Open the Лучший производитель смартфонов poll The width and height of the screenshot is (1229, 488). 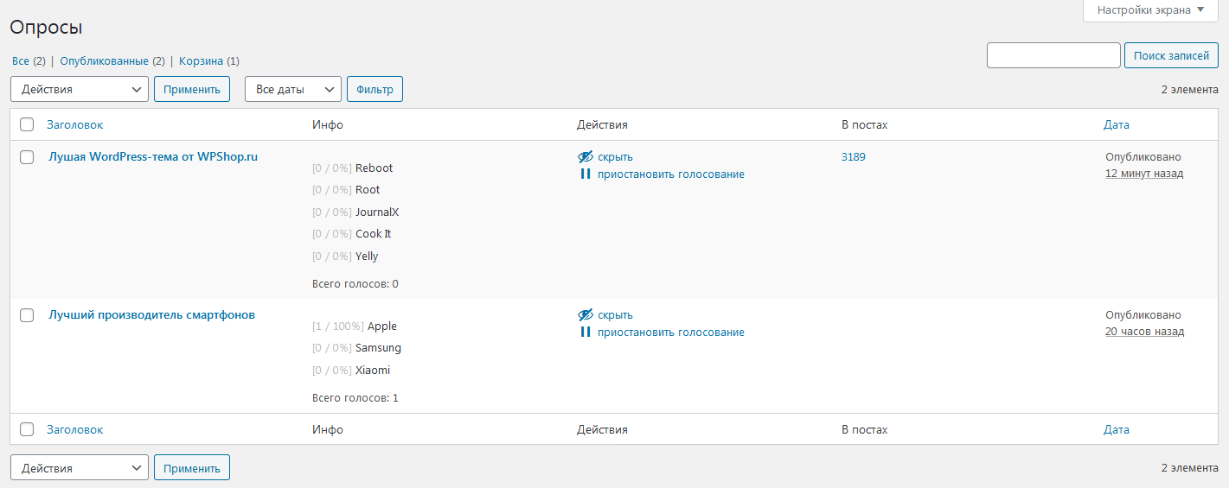pos(151,315)
